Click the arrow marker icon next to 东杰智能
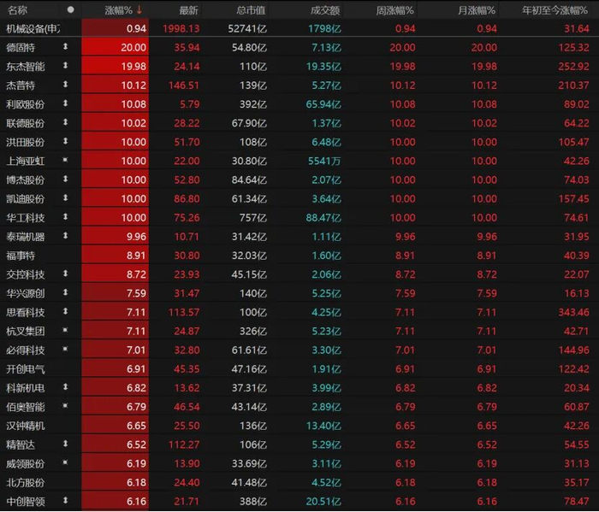The width and height of the screenshot is (599, 512). click(65, 66)
